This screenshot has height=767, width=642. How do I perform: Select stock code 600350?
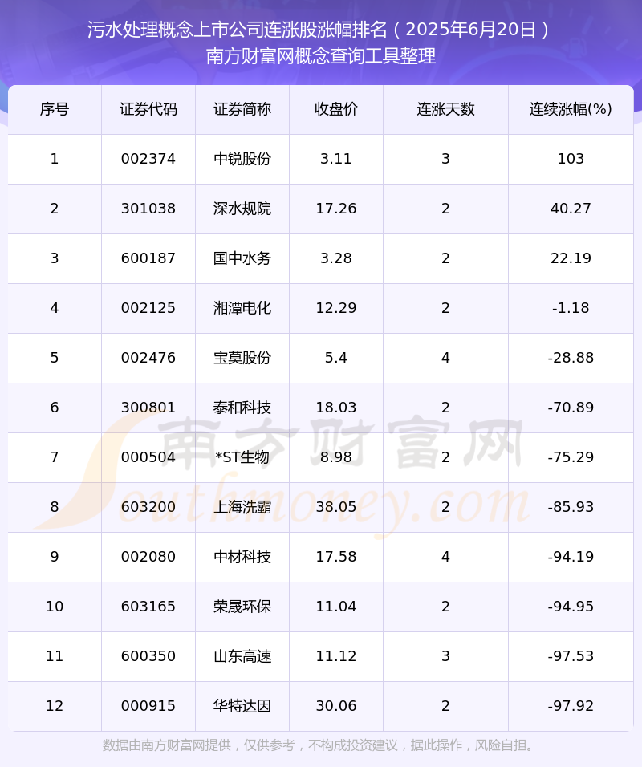[x=148, y=656]
